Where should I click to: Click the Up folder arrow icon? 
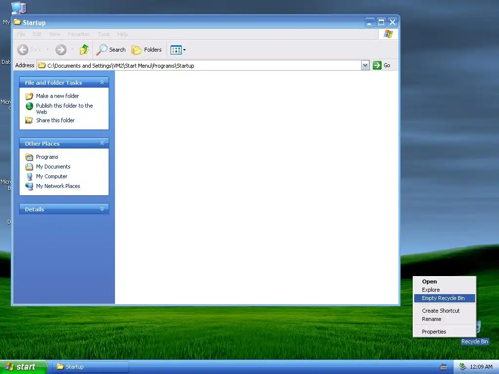84,50
